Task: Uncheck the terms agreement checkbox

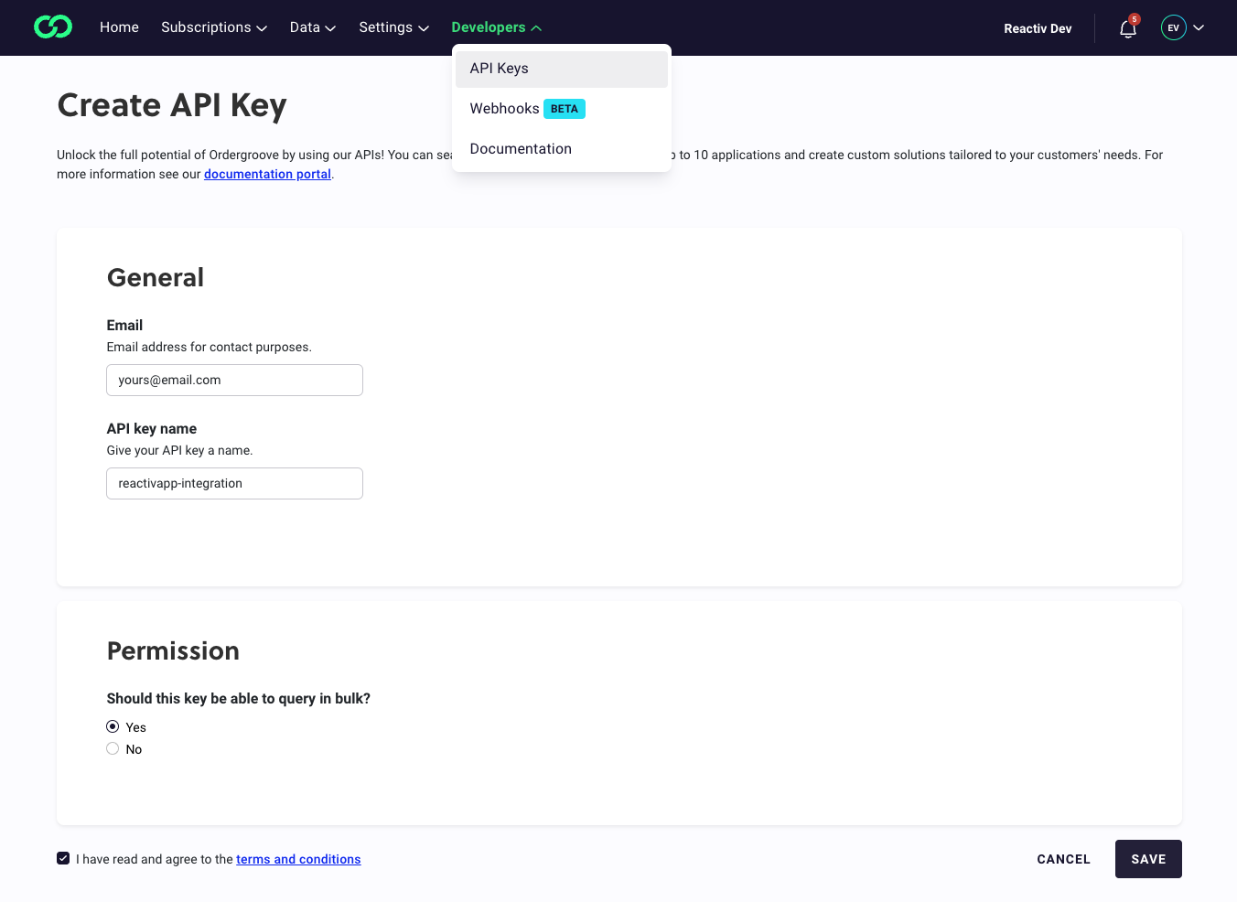Action: [x=63, y=858]
